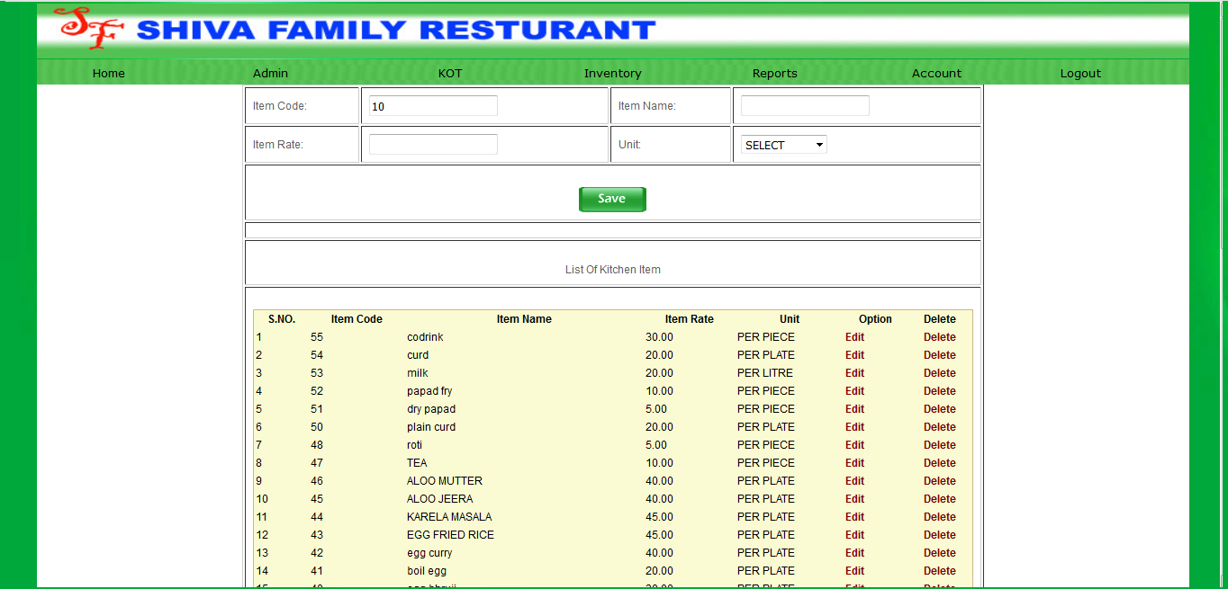Click the 'ALOO MUTTER' name cell
Screen dimensions: 1228x589
tap(445, 481)
